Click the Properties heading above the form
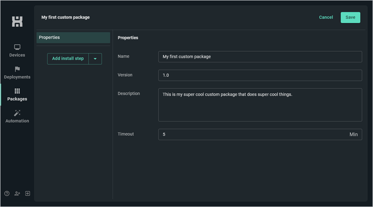Viewport: 373px width, 207px height. click(128, 38)
